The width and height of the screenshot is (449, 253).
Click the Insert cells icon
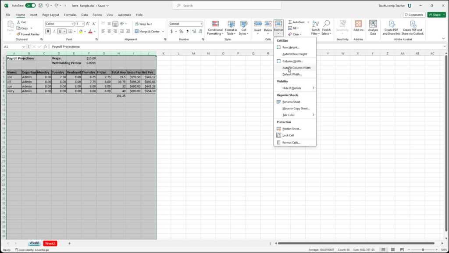[x=258, y=24]
